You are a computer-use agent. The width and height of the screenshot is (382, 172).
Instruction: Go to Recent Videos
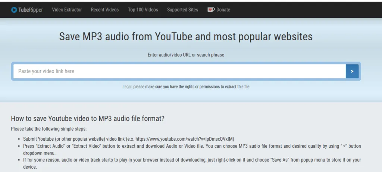(105, 10)
